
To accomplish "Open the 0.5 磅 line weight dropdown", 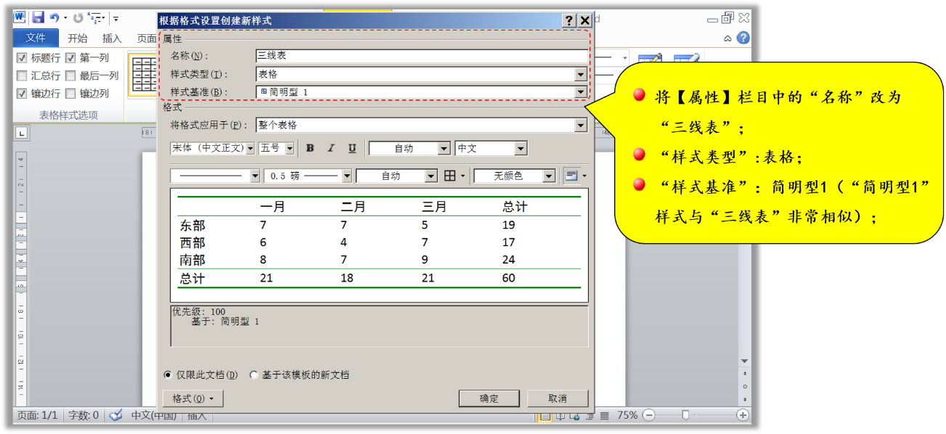I will 347,176.
